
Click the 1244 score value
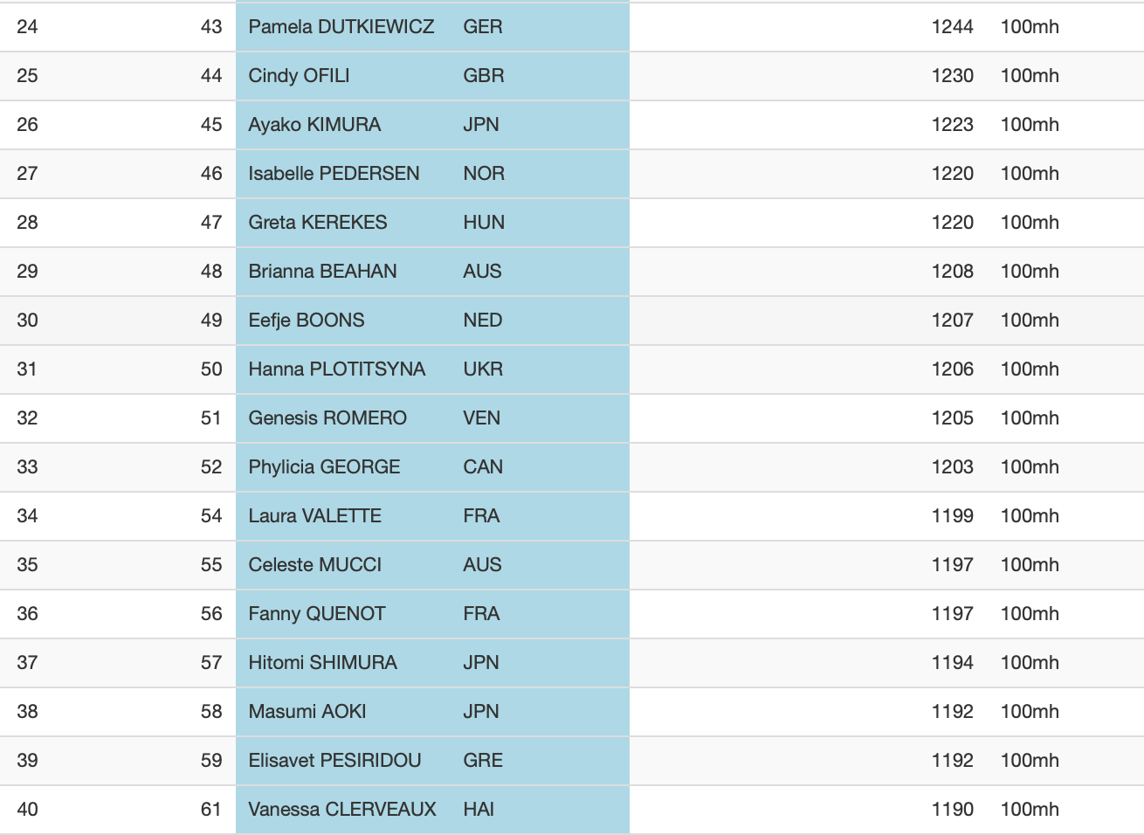952,27
